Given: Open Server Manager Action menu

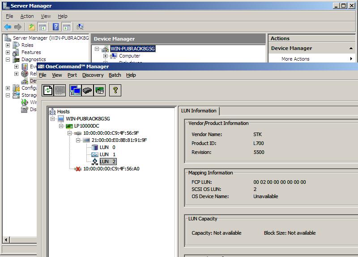Looking at the screenshot, I should [27, 16].
